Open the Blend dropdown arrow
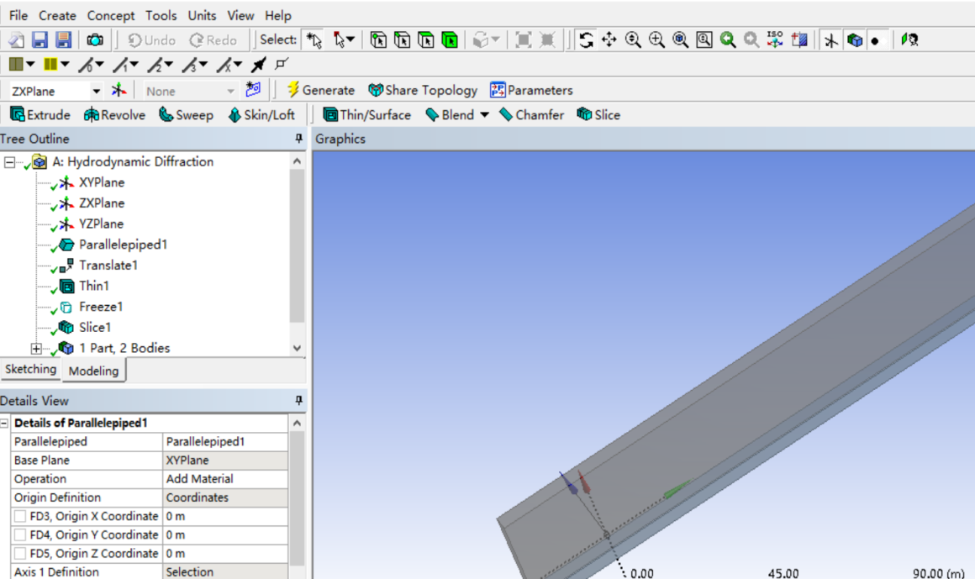The height and width of the screenshot is (579, 975). (x=484, y=115)
